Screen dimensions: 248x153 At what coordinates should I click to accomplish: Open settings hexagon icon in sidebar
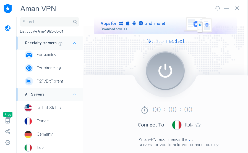point(7,143)
